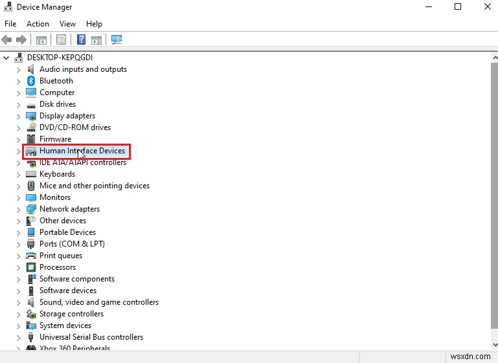The width and height of the screenshot is (498, 363).
Task: Click the Processors chip icon
Action: click(31, 267)
